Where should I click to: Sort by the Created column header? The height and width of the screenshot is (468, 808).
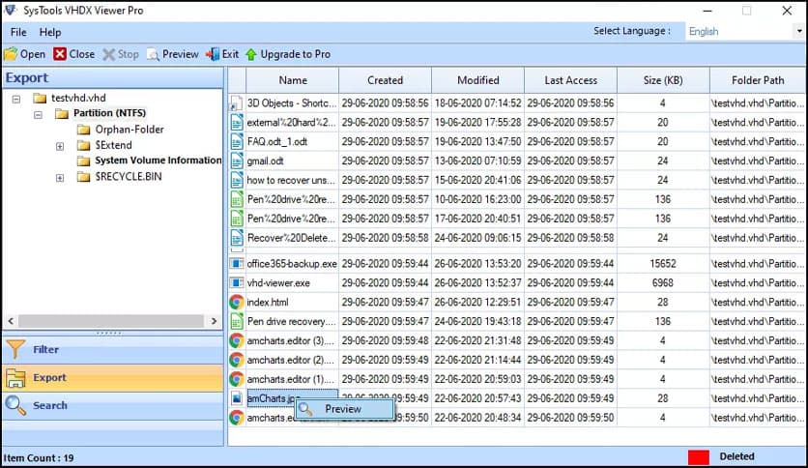click(x=385, y=80)
